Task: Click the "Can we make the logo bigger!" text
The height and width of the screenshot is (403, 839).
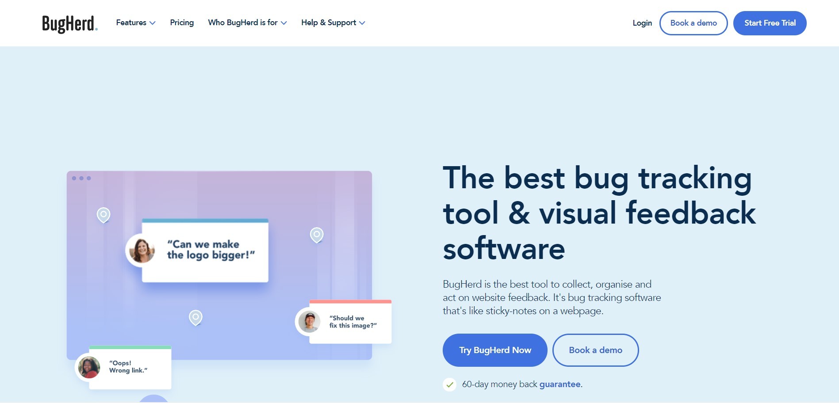Action: [211, 250]
